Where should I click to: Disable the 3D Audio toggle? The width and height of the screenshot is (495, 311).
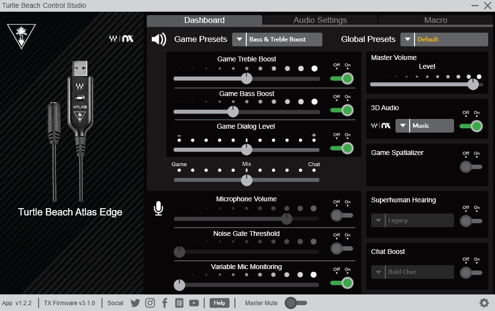471,126
